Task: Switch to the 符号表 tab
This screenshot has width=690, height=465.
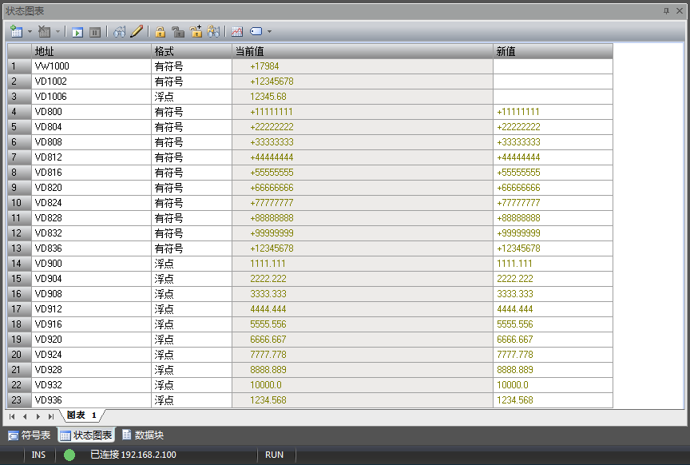Action: [30, 435]
